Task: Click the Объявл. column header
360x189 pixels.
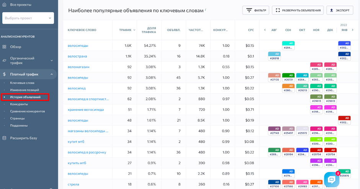Action: coord(174,30)
